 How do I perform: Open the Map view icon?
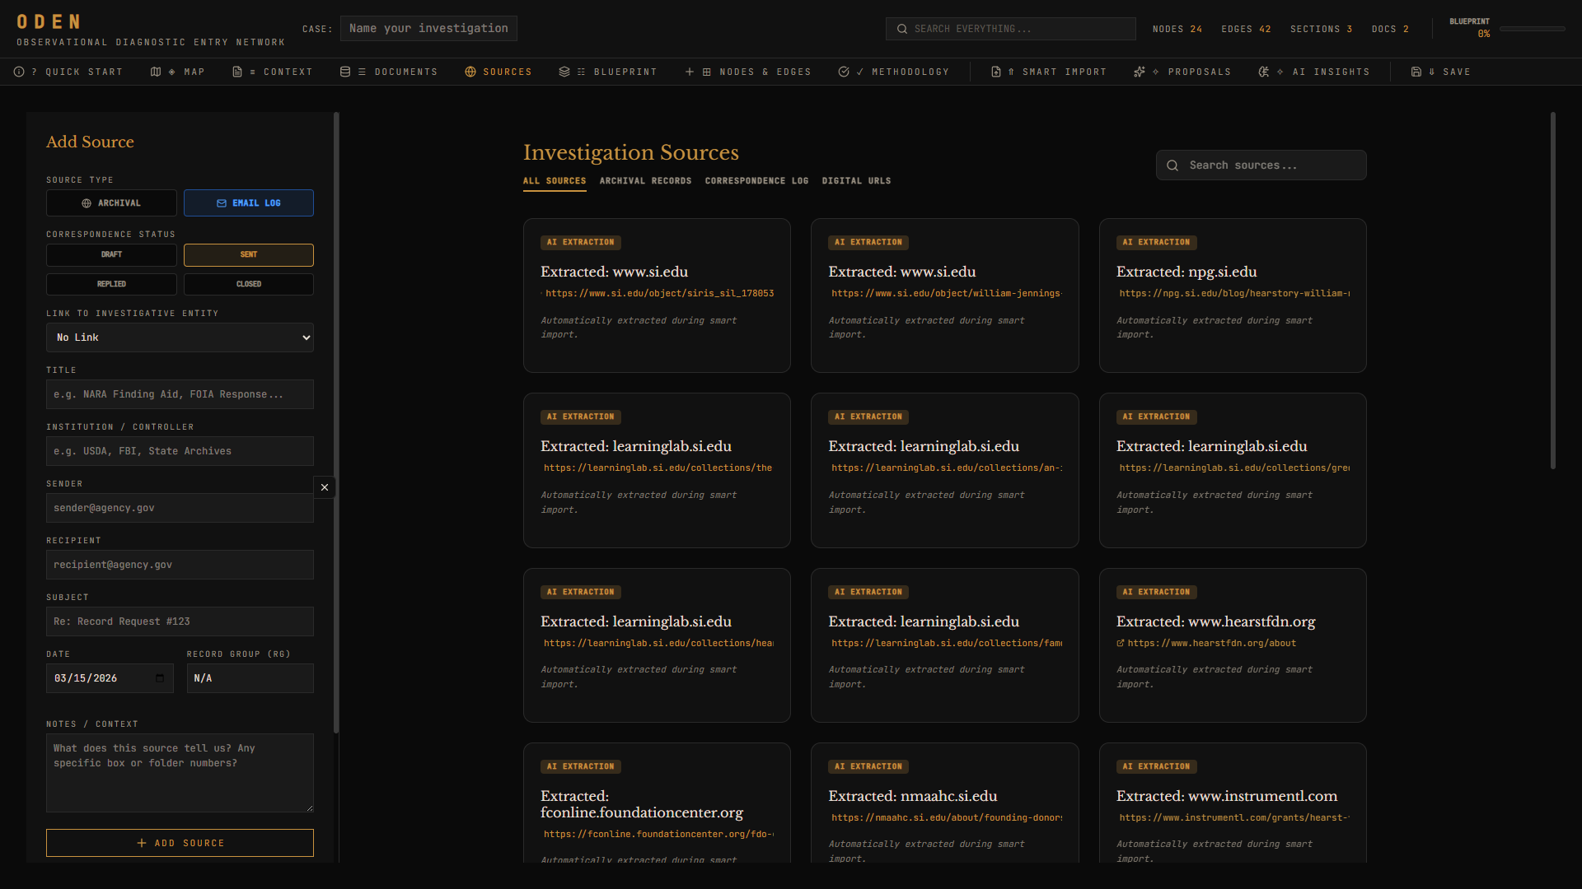coord(155,72)
